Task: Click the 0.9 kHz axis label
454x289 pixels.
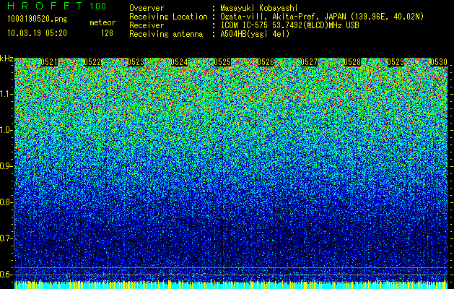Action: tap(5, 166)
